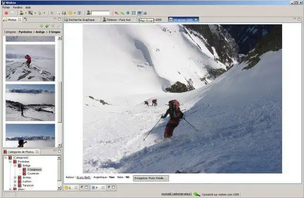Click the red stop icon in toolbar

[x=6, y=13]
